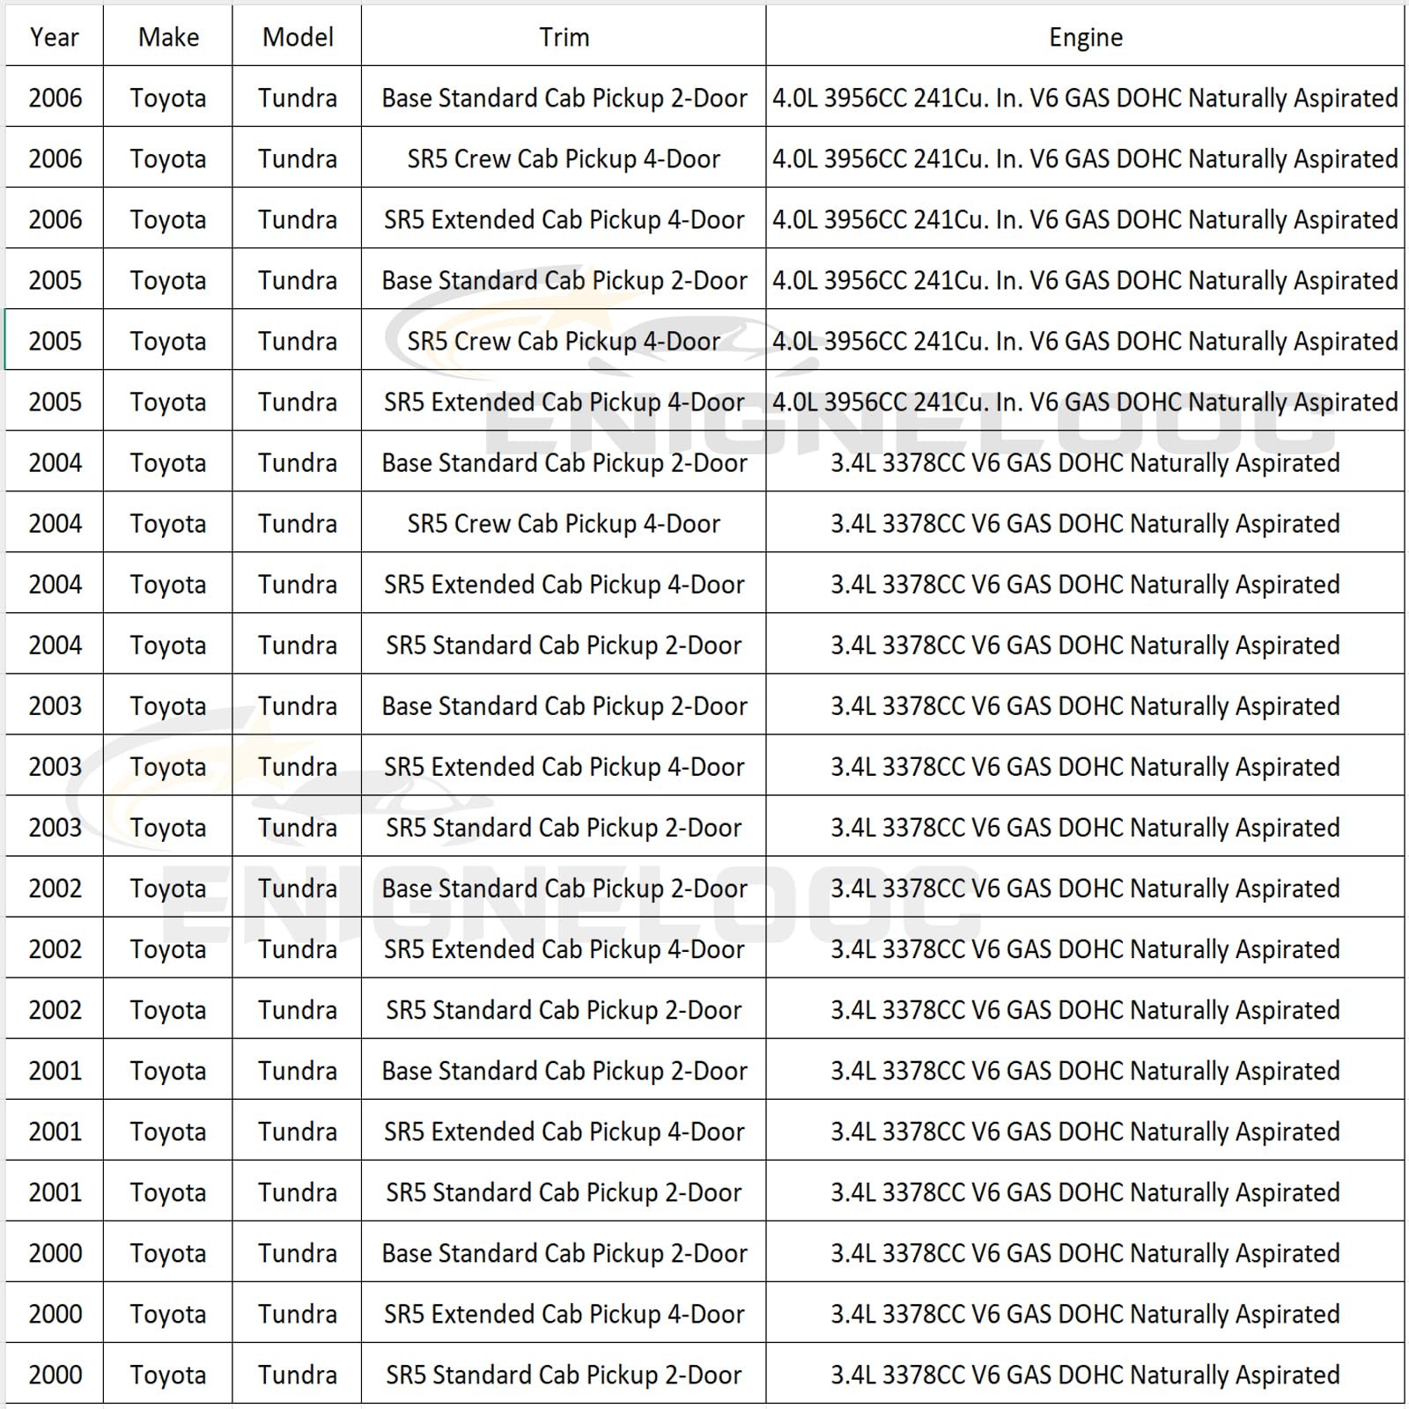
Task: Select "Toyota" in the 2004 SR5 Crew Cab row
Action: pyautogui.click(x=168, y=522)
